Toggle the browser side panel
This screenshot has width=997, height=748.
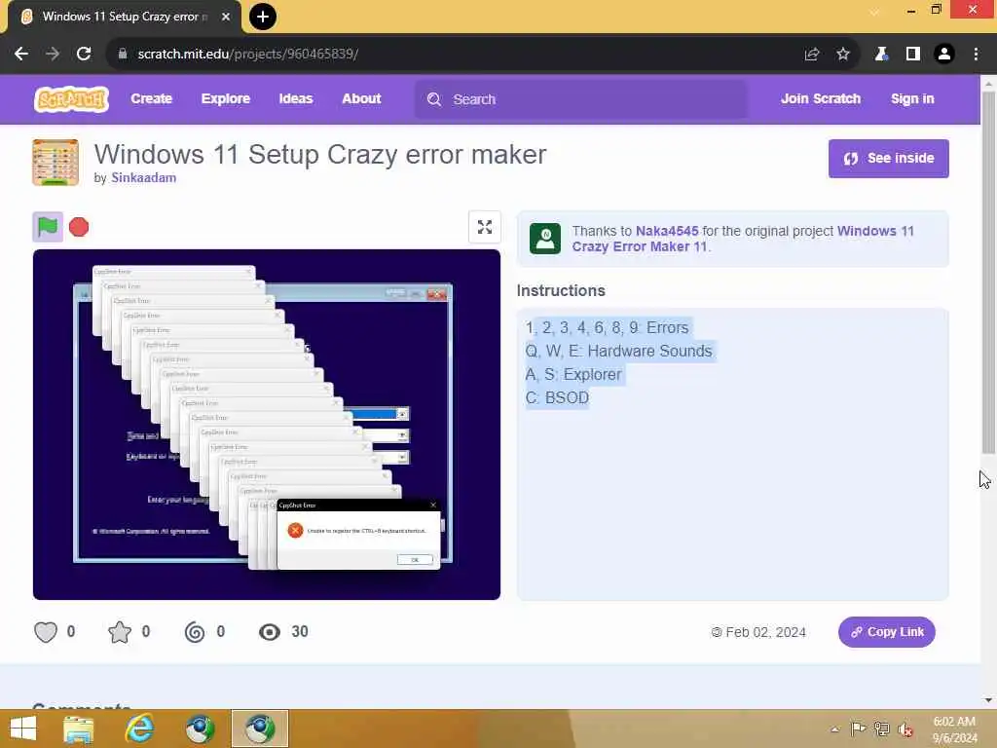pos(913,55)
